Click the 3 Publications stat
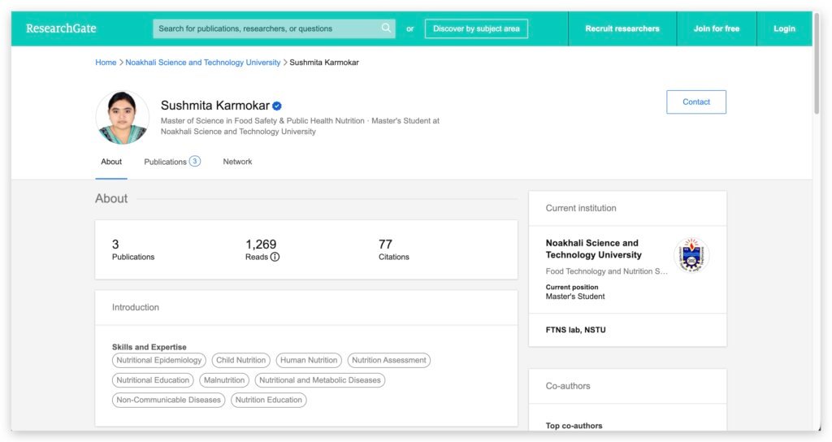 (x=132, y=250)
